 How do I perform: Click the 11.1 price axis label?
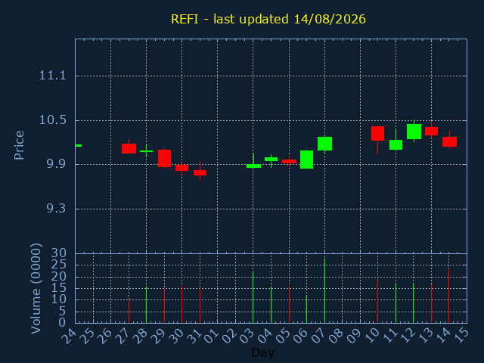(x=48, y=76)
